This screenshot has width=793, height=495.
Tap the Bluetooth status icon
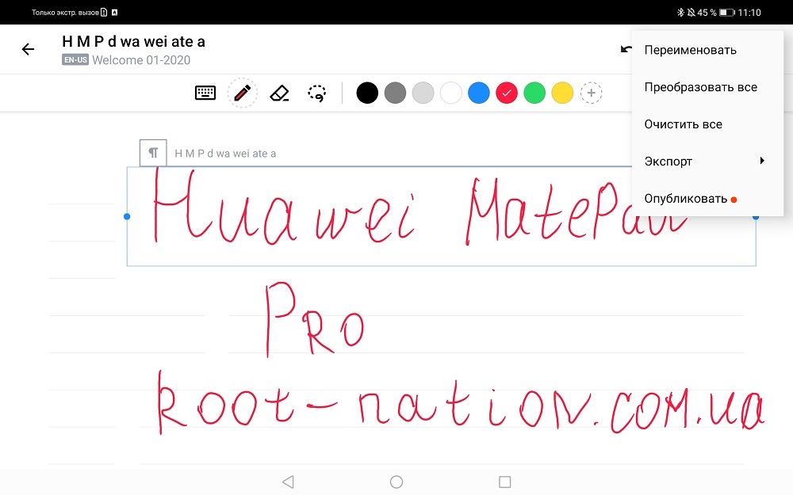(680, 13)
